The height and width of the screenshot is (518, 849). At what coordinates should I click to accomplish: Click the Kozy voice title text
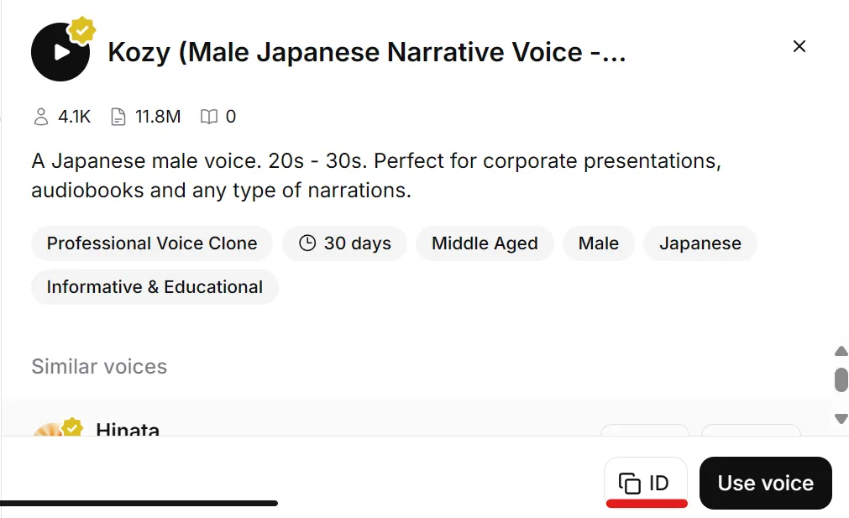tap(367, 53)
